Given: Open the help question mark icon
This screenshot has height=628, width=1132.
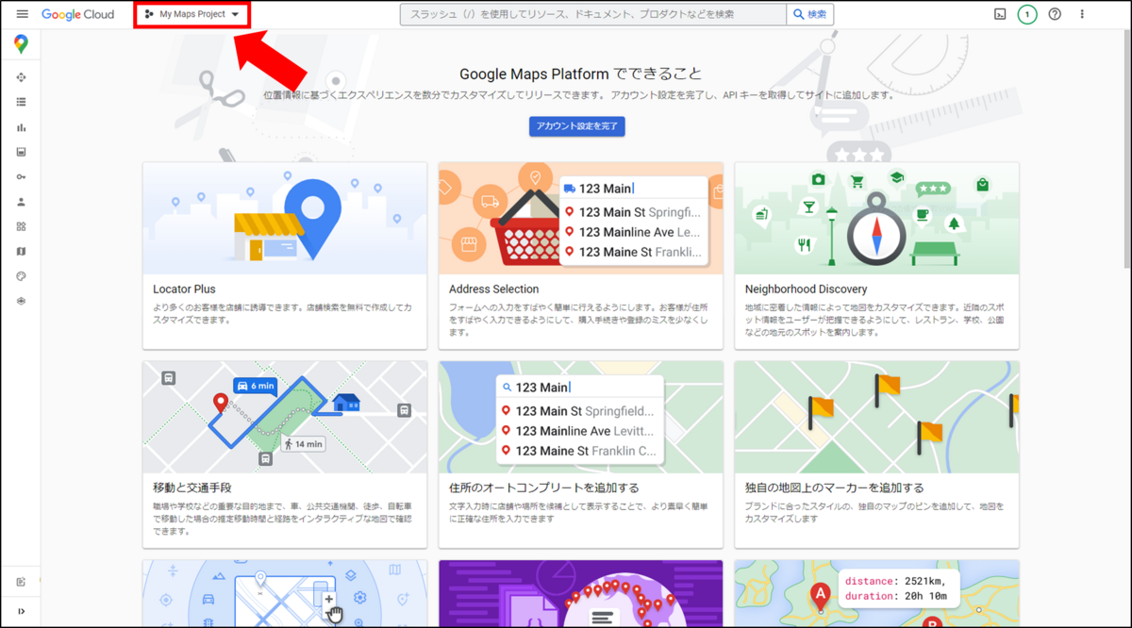Looking at the screenshot, I should pyautogui.click(x=1055, y=14).
